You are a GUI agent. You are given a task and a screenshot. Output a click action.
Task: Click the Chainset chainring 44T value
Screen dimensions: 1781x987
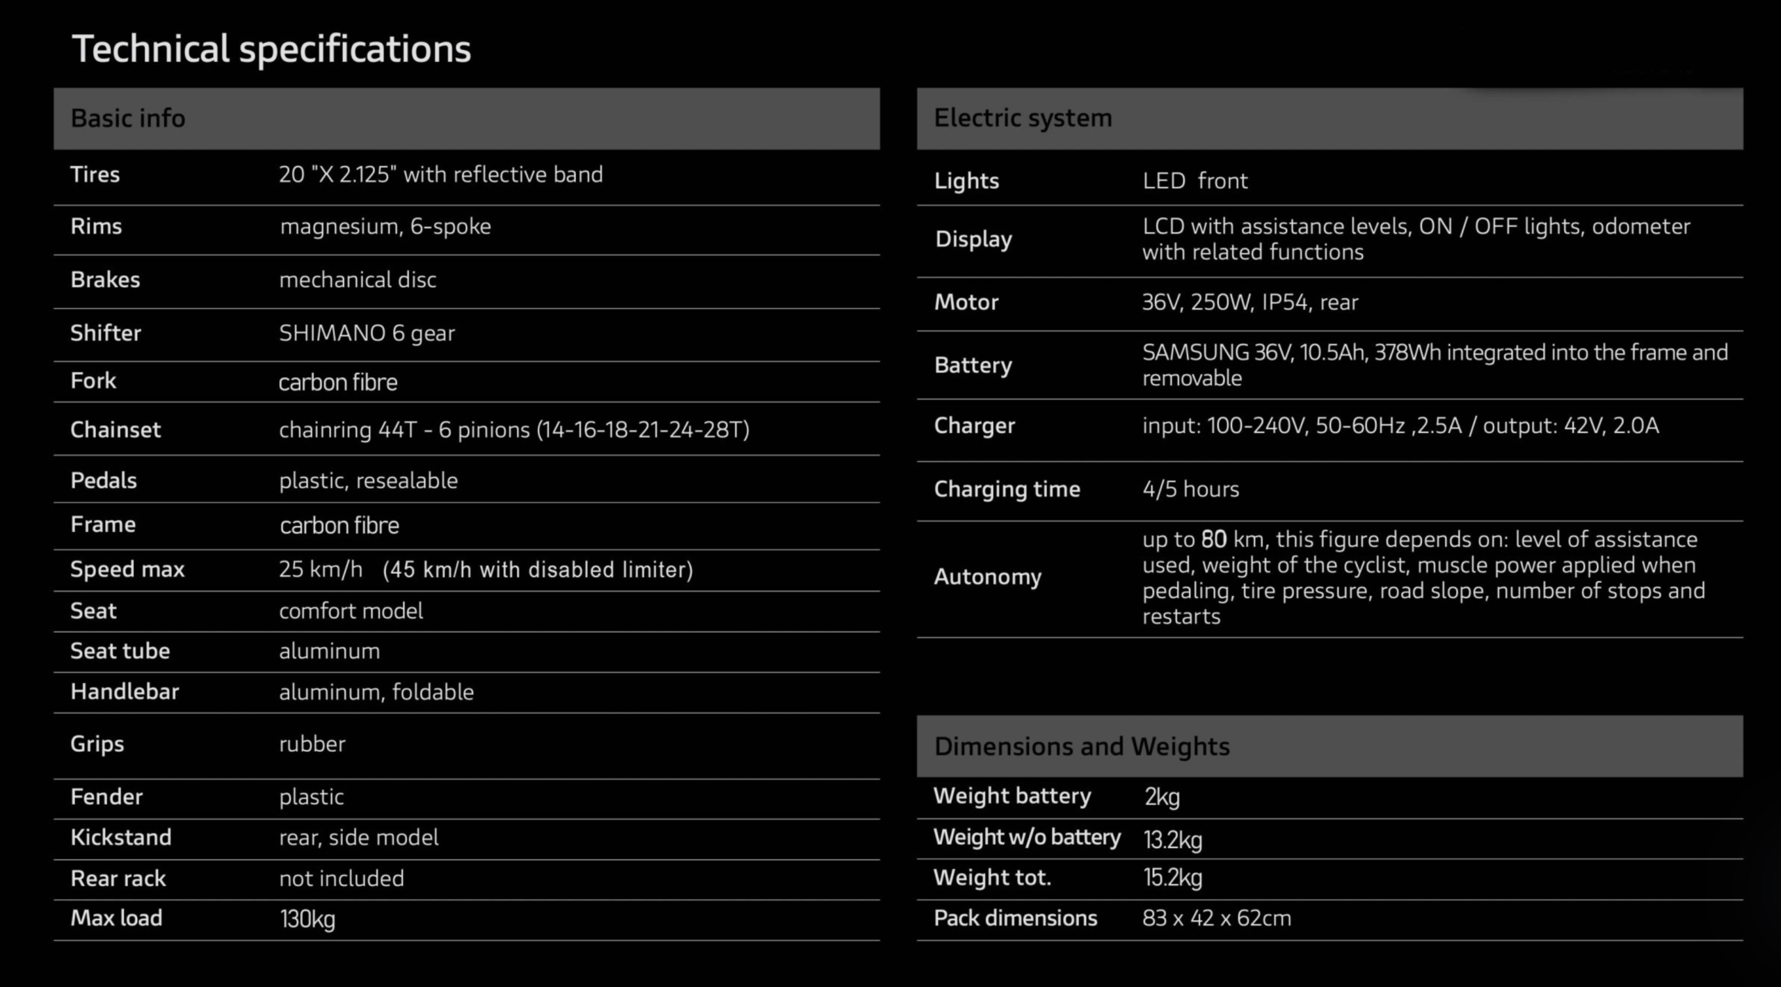tap(514, 430)
